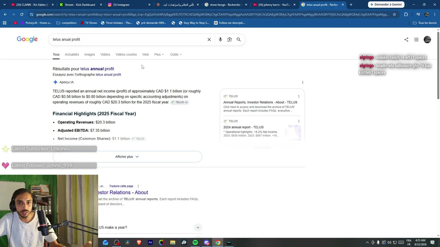Open the Chrome extensions menu
This screenshot has height=247, width=440.
tap(406, 14)
